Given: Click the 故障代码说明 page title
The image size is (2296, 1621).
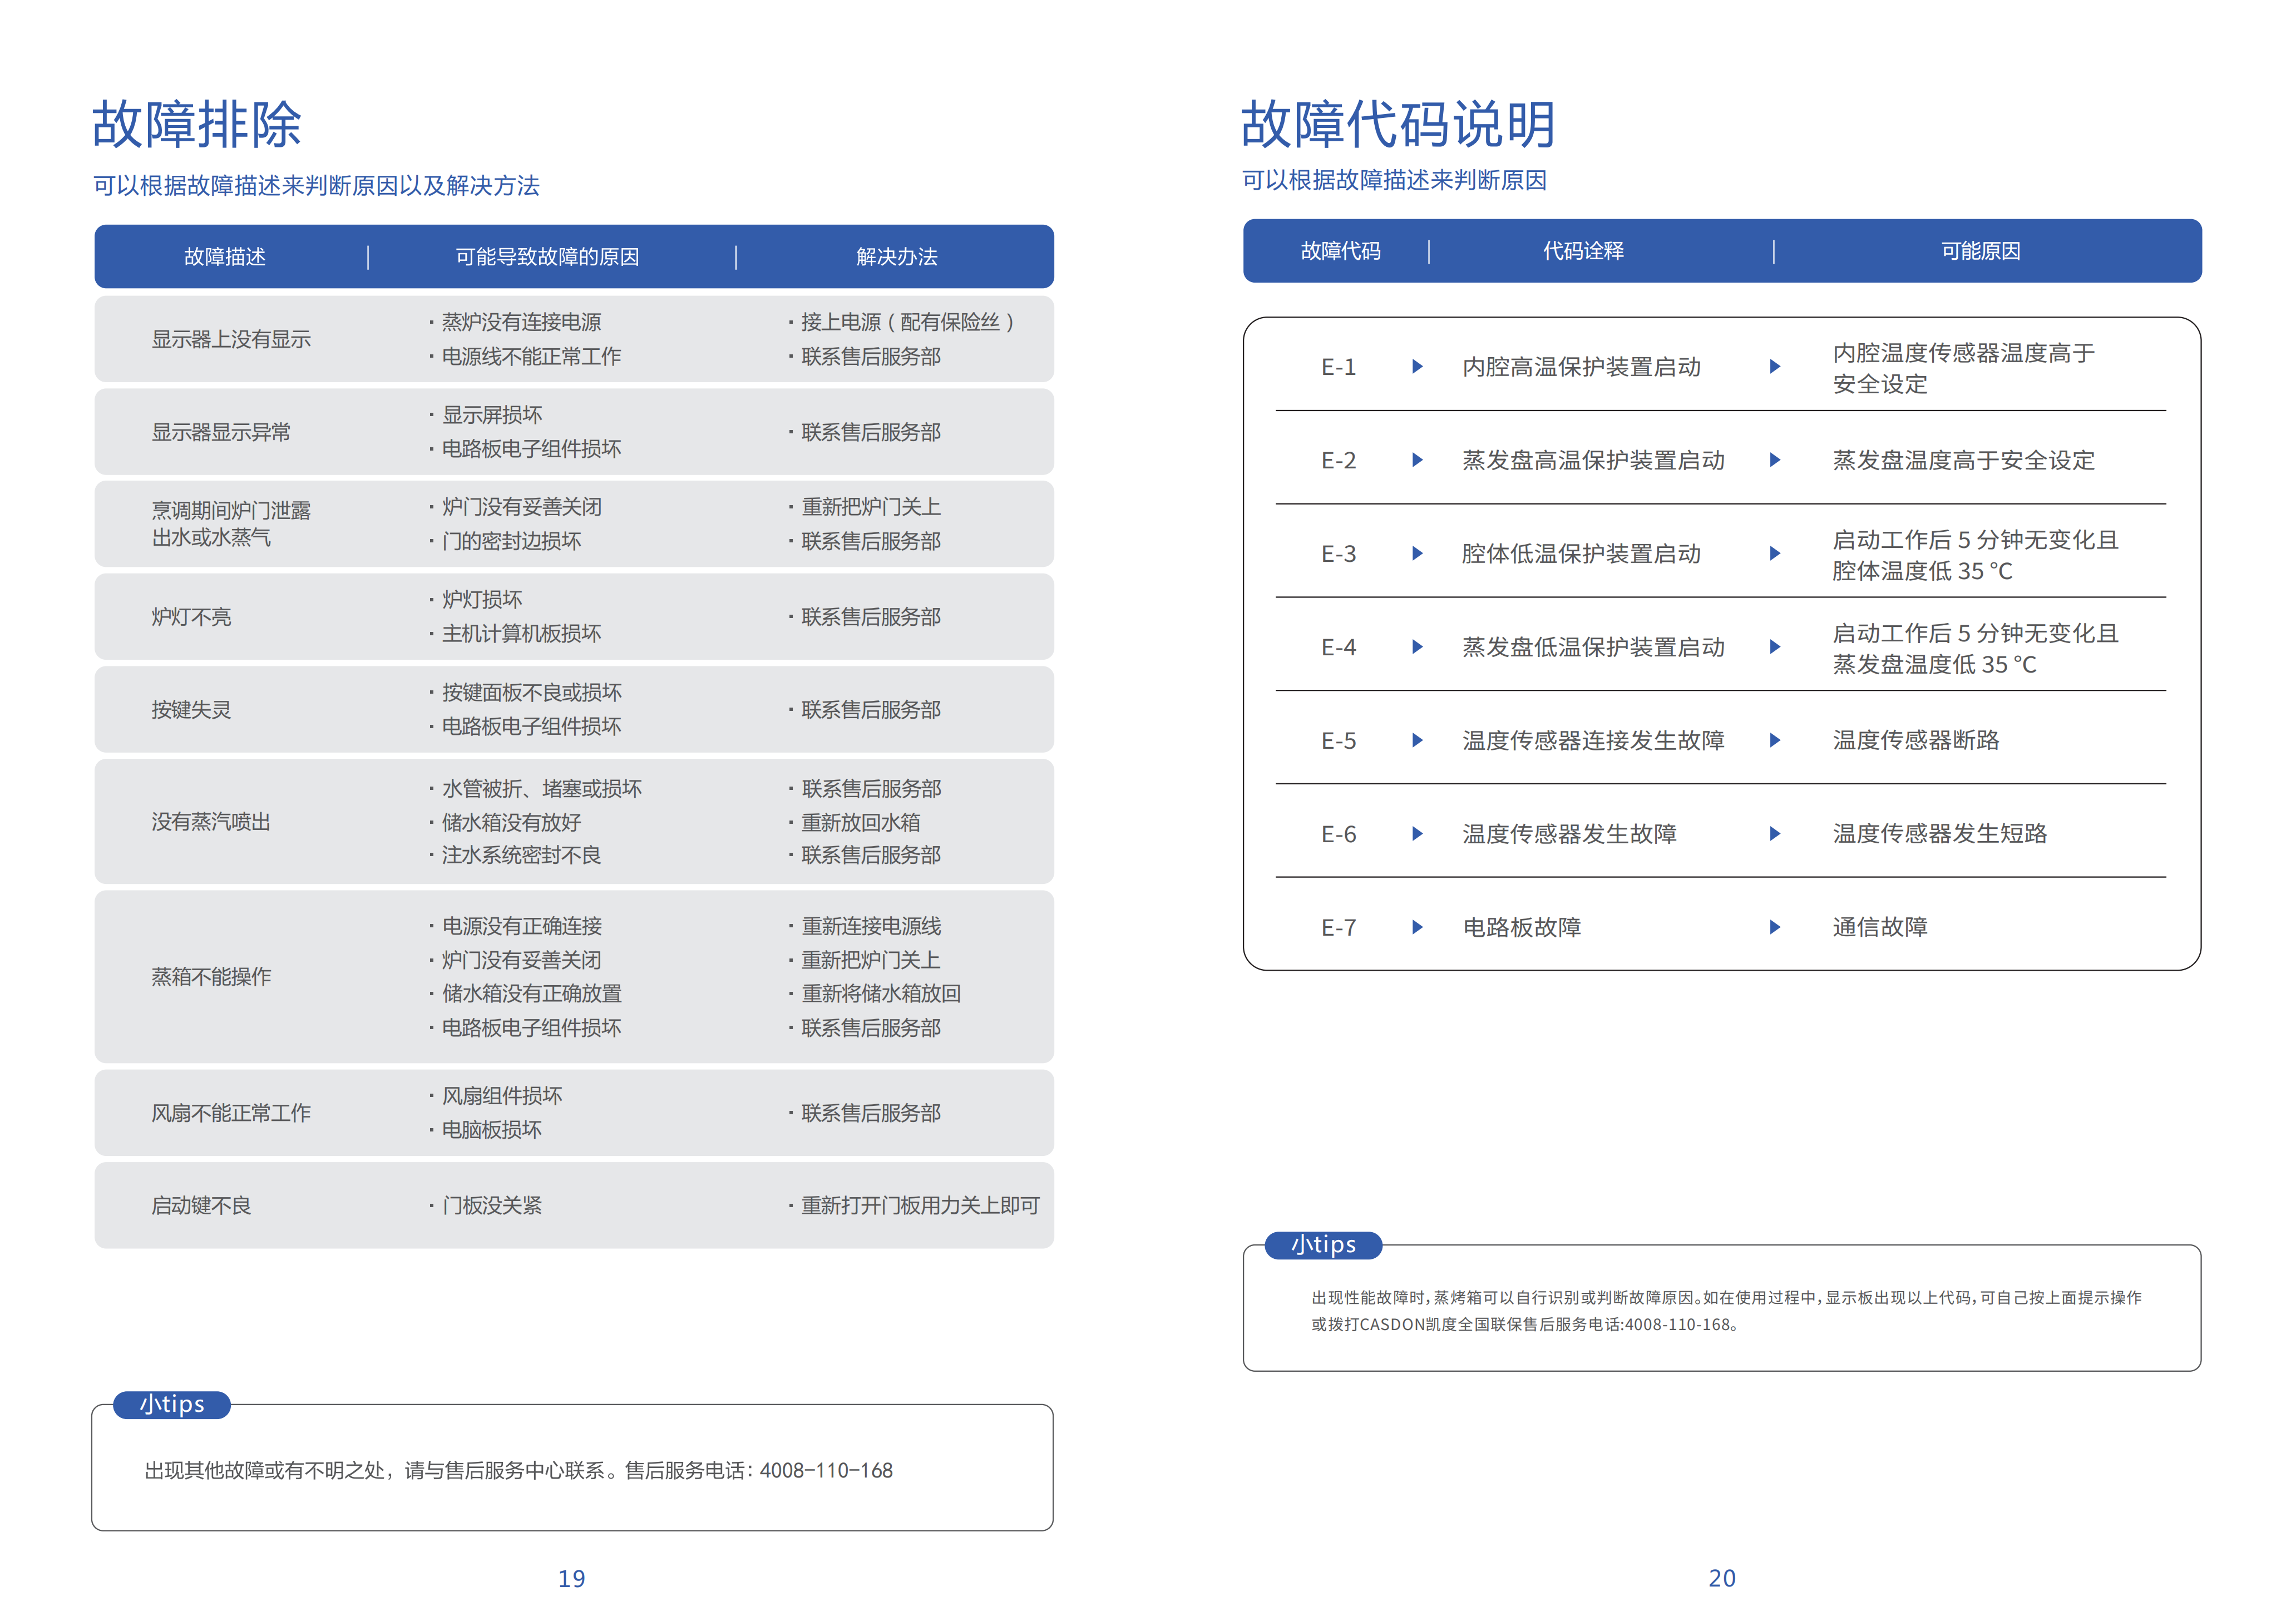Looking at the screenshot, I should 1398,125.
